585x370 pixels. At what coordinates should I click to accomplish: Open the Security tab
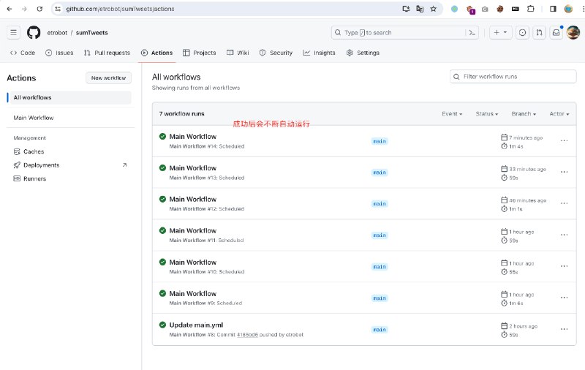(276, 53)
